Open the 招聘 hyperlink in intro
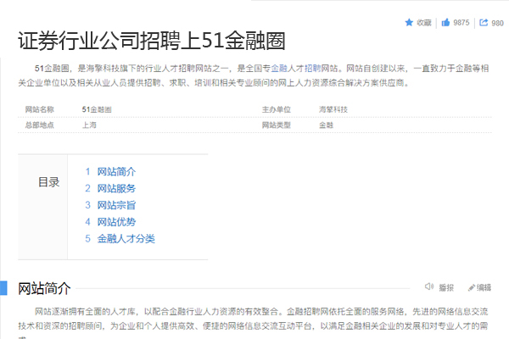 tap(312, 69)
